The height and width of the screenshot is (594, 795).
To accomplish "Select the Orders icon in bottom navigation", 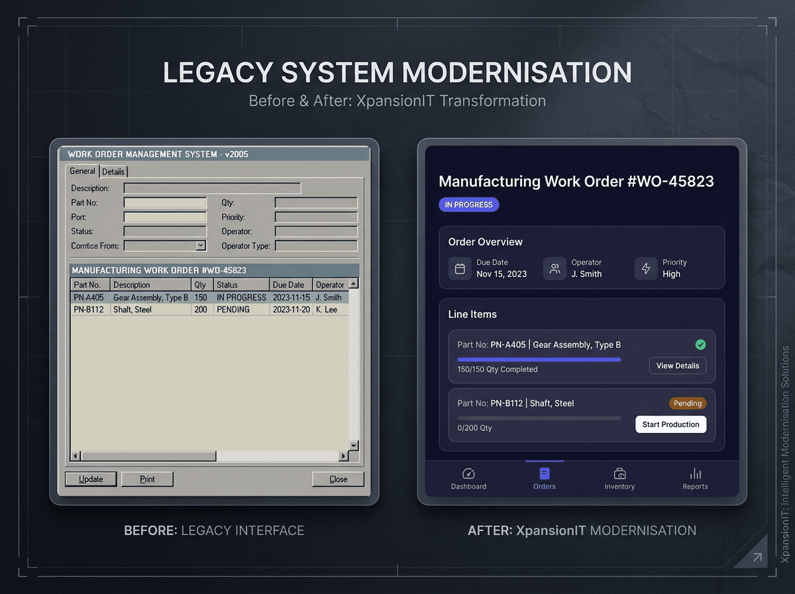I will tap(545, 473).
